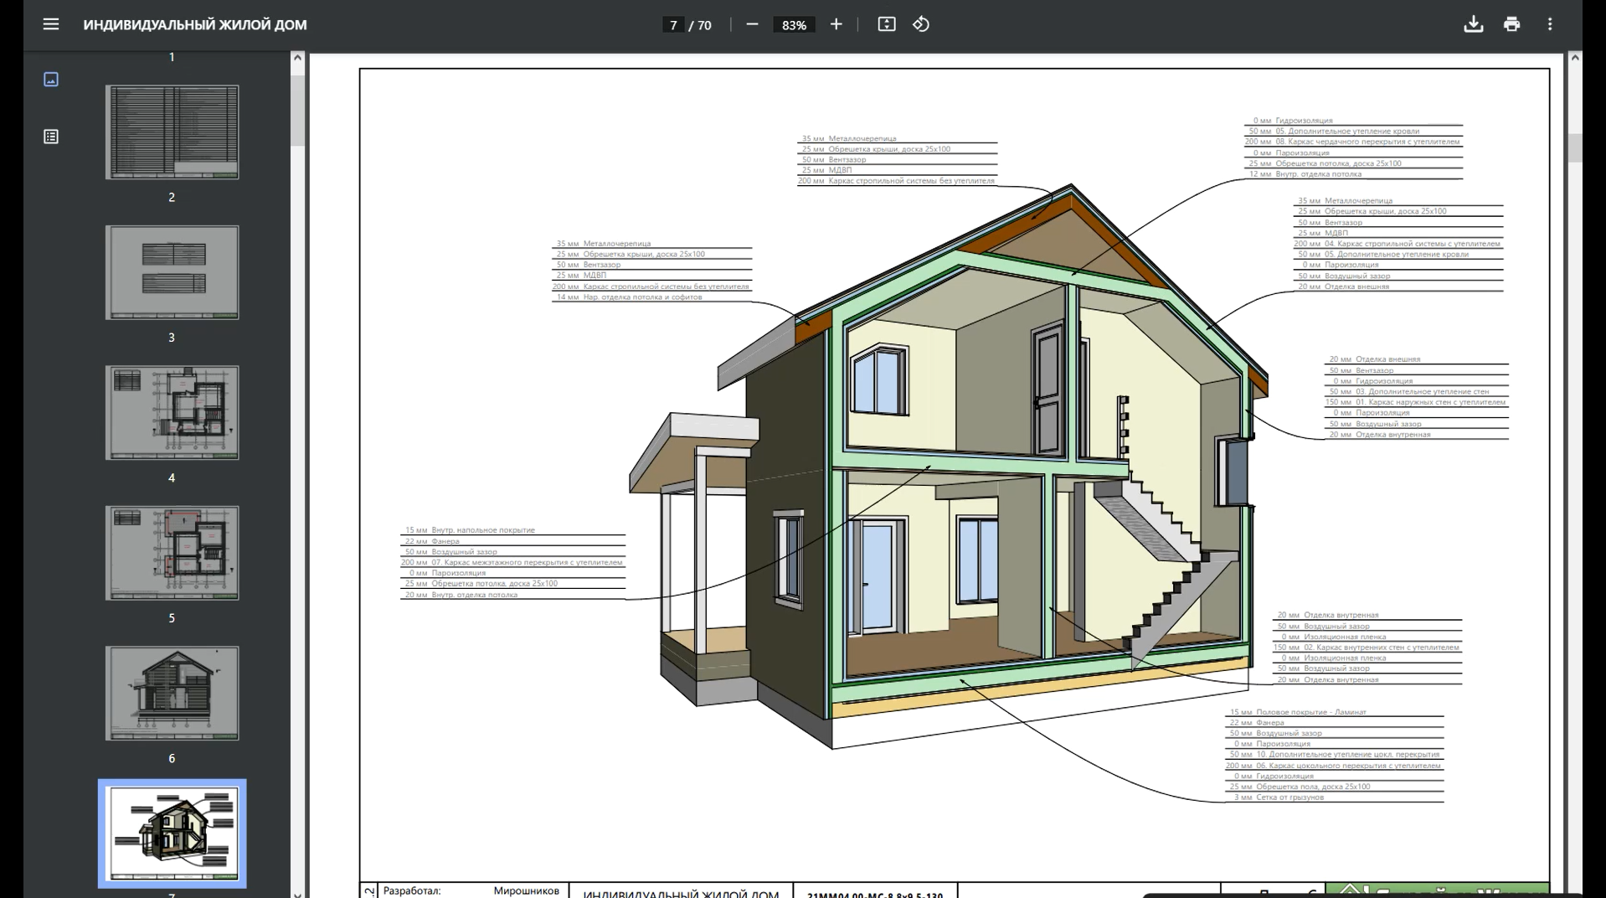The height and width of the screenshot is (898, 1606).
Task: Click '14 мм Нар. отделка потолка и софитов'
Action: pyautogui.click(x=629, y=297)
